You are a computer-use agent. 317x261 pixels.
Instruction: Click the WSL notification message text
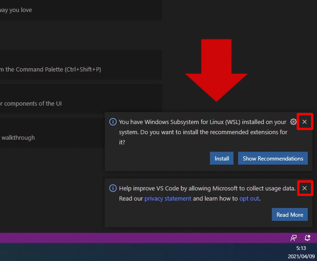(x=203, y=132)
